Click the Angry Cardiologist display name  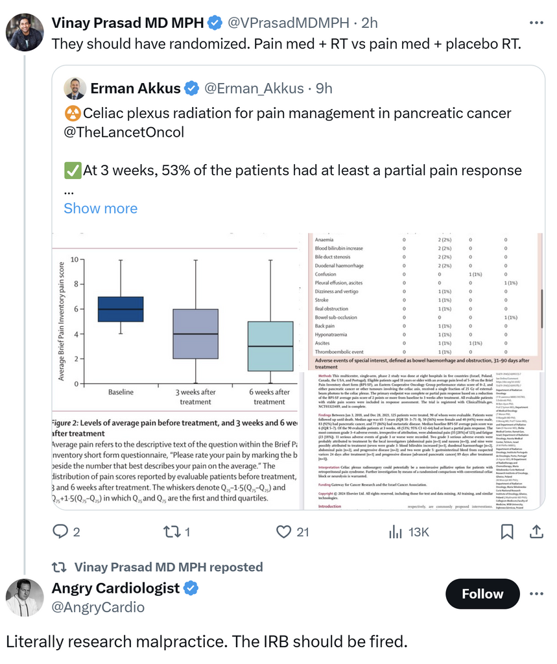[x=116, y=587]
